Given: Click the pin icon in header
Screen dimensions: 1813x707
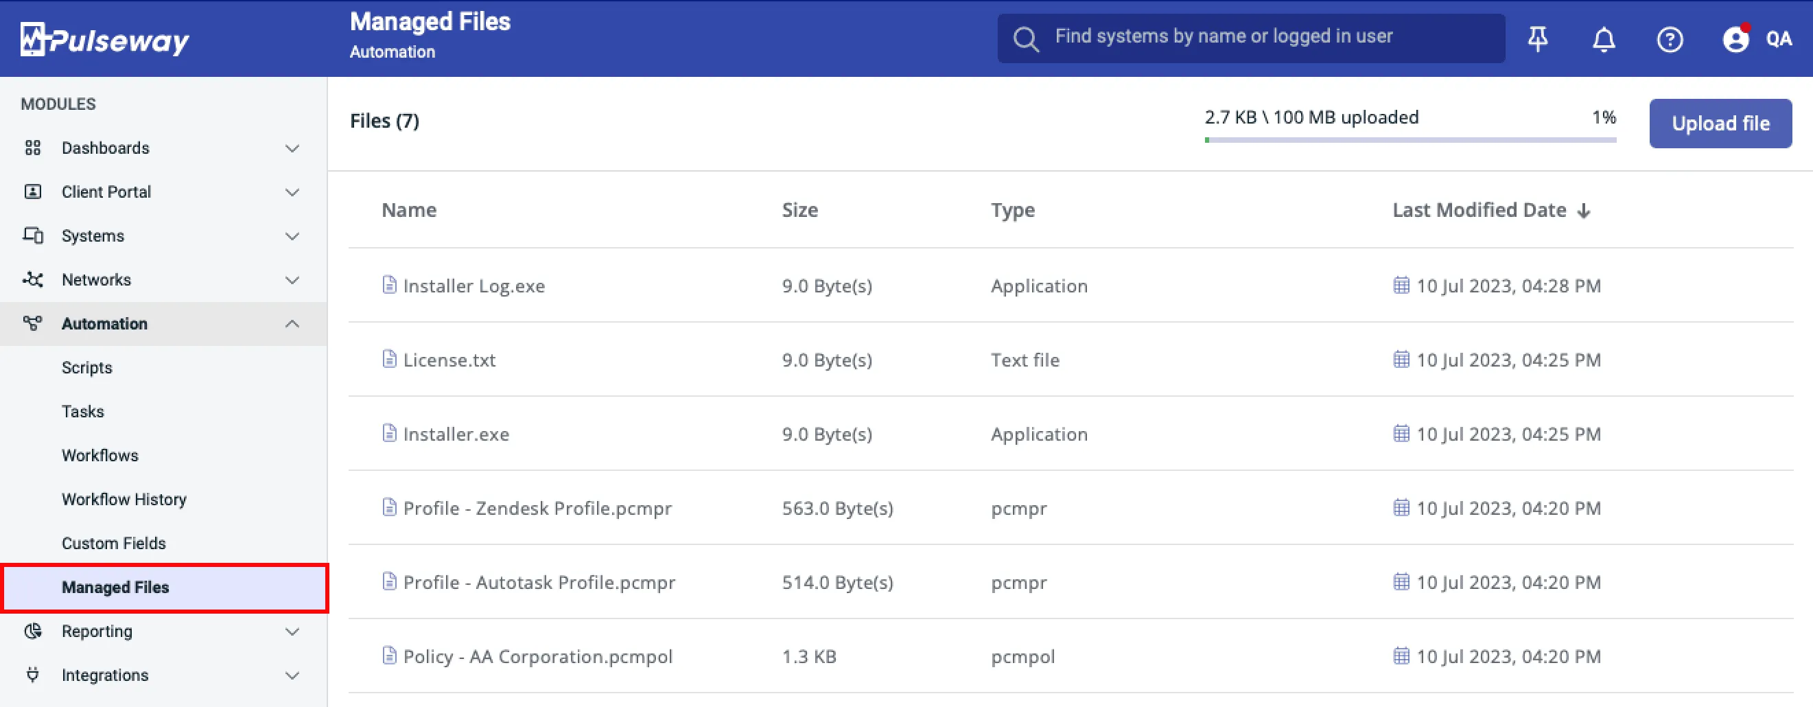Looking at the screenshot, I should tap(1538, 38).
